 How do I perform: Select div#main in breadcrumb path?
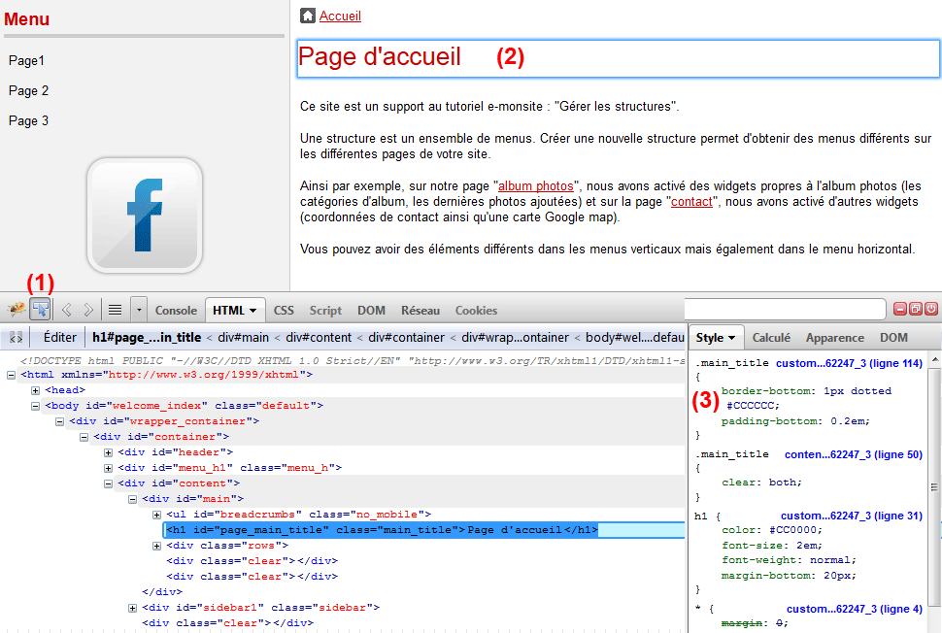point(244,338)
